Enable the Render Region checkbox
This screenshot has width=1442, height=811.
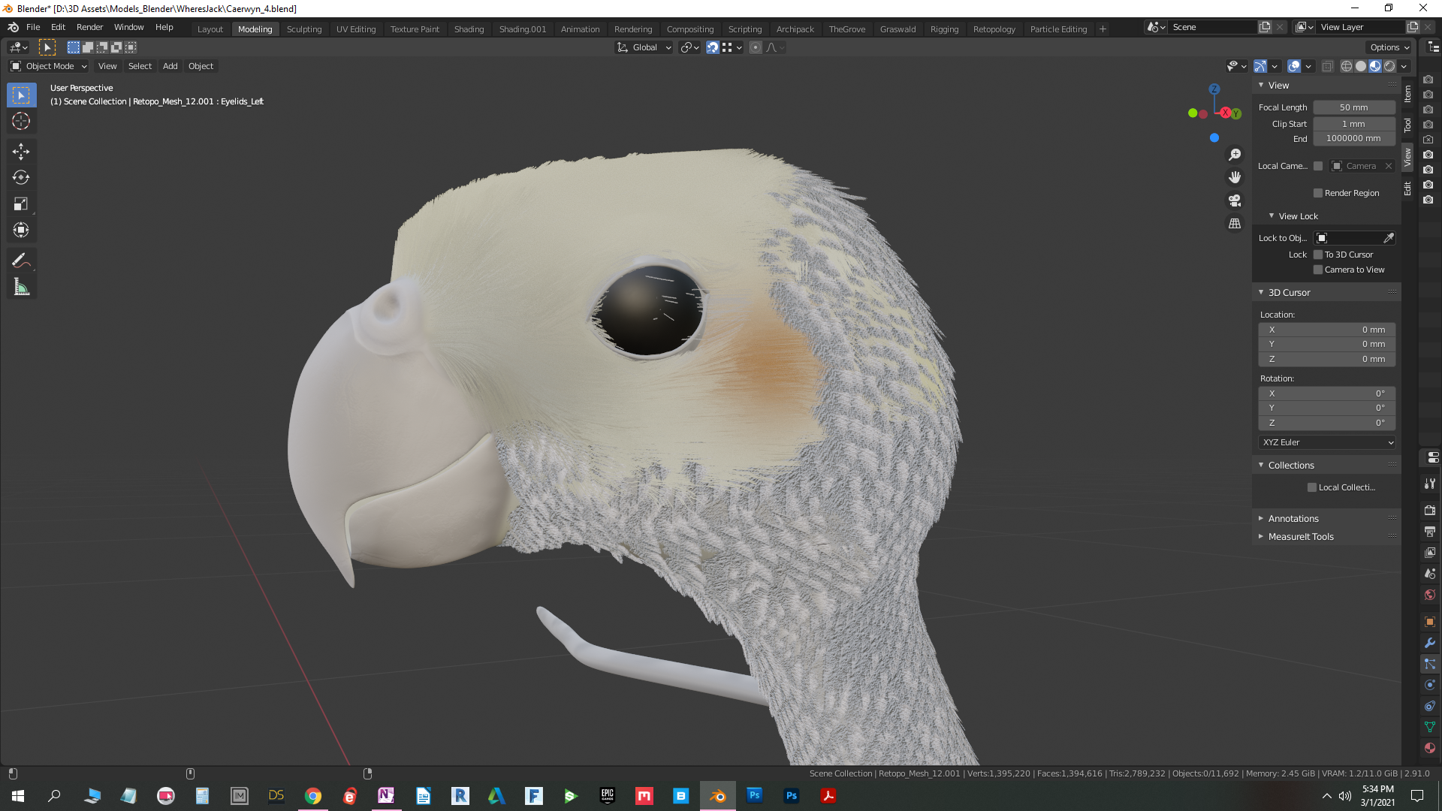1318,193
